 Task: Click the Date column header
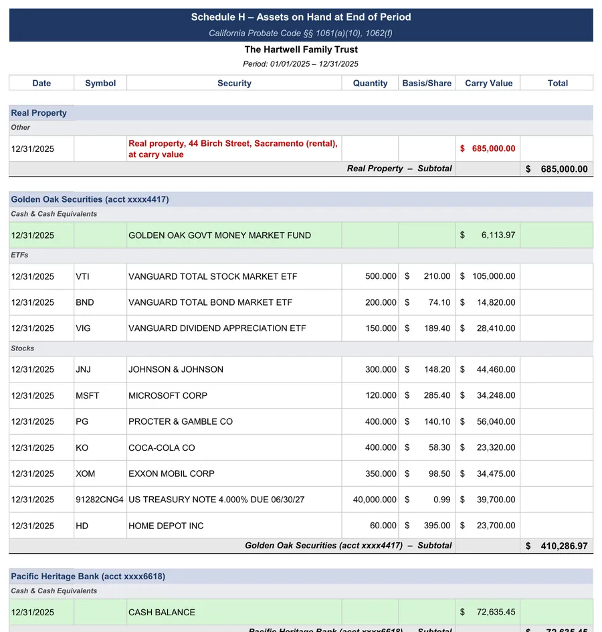click(x=41, y=83)
